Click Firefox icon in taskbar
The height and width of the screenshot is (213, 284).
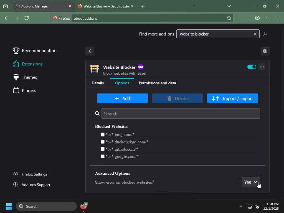[83, 206]
